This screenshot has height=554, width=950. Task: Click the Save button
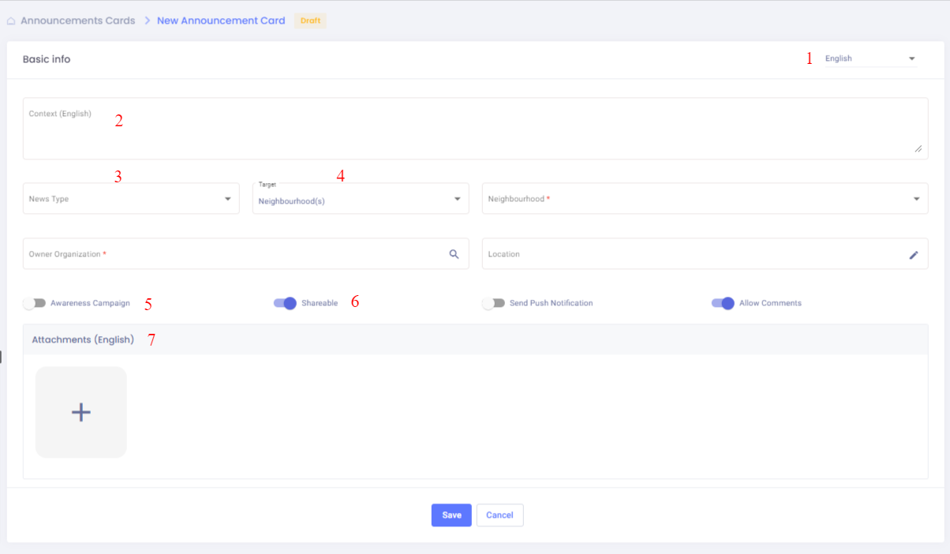[451, 515]
